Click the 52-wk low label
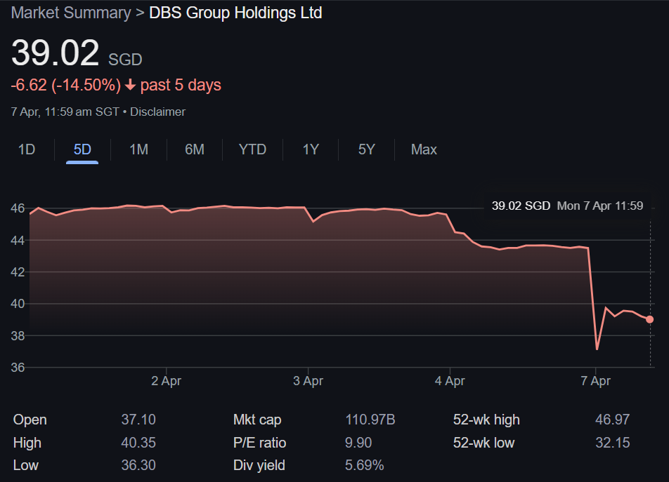Screen dimensions: 669x482 click(x=483, y=443)
